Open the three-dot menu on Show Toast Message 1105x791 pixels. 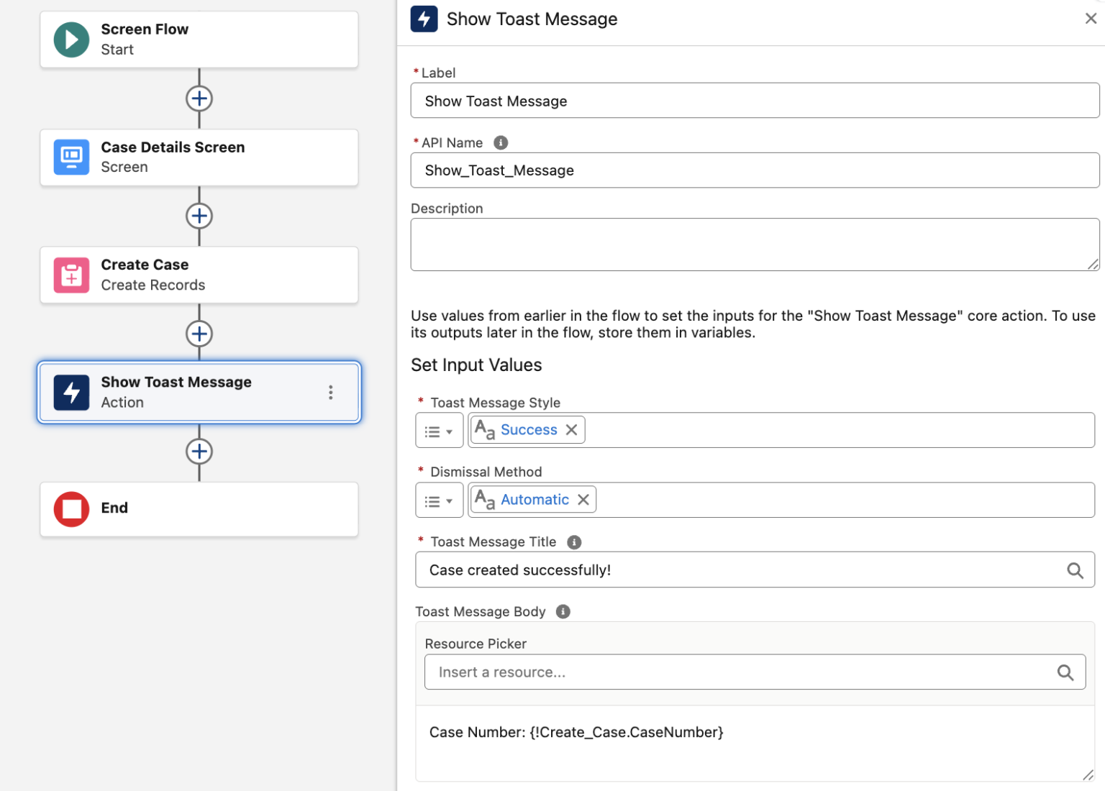(331, 393)
